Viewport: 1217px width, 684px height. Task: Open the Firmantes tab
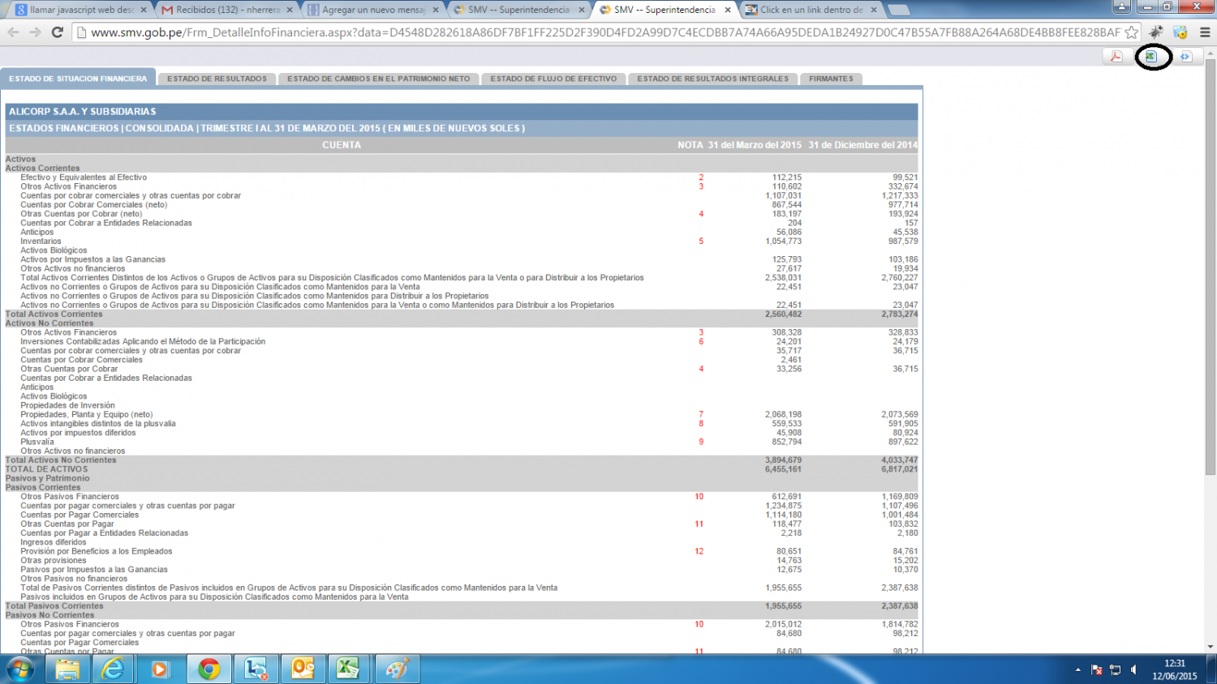(831, 79)
